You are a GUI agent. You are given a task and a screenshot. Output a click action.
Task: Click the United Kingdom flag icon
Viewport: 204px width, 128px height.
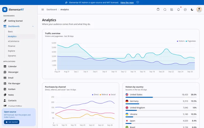pos(127,108)
